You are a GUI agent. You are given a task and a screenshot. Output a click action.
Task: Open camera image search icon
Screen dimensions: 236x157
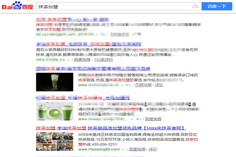195,6
